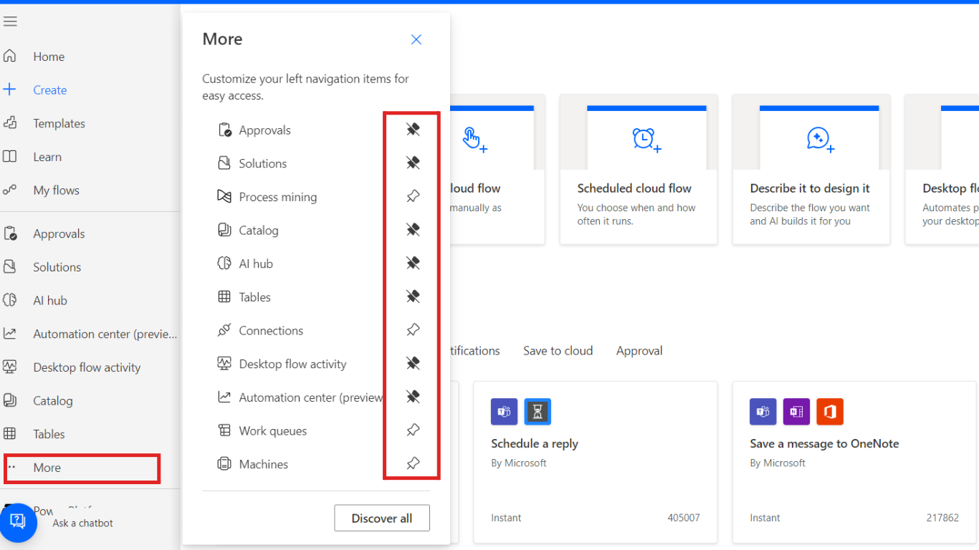979x550 pixels.
Task: Click the Office icon on Save a message card
Action: tap(830, 412)
